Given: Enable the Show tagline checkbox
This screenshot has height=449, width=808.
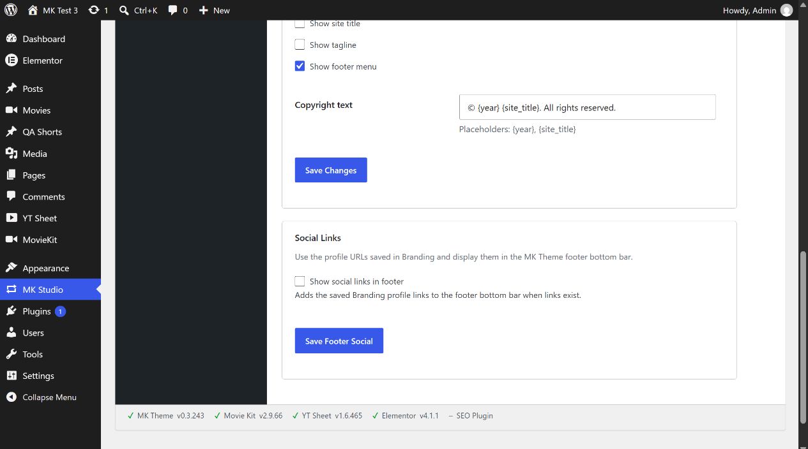Looking at the screenshot, I should pyautogui.click(x=300, y=45).
